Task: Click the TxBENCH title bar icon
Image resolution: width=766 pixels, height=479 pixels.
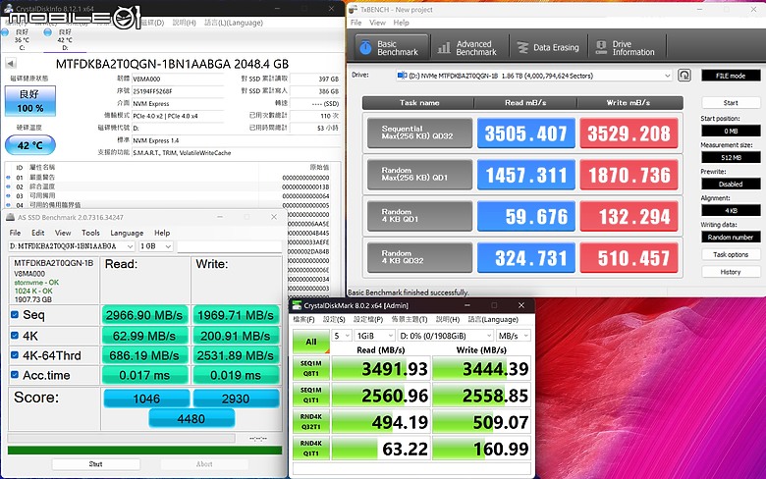Action: (354, 9)
